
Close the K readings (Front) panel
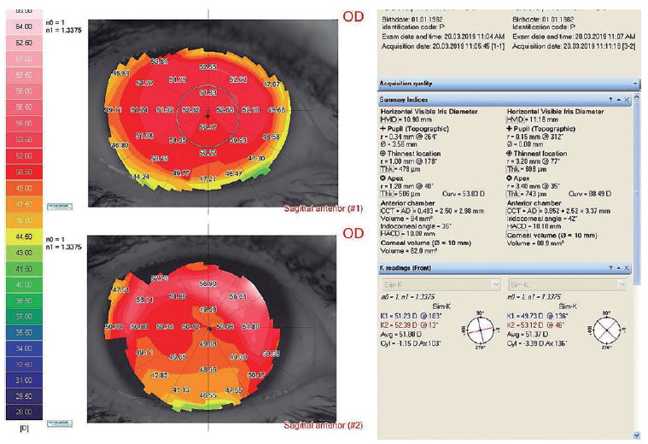[628, 267]
